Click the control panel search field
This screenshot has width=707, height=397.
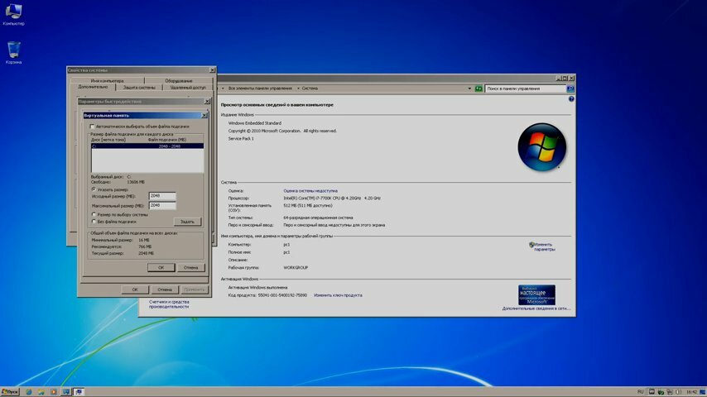pos(526,88)
